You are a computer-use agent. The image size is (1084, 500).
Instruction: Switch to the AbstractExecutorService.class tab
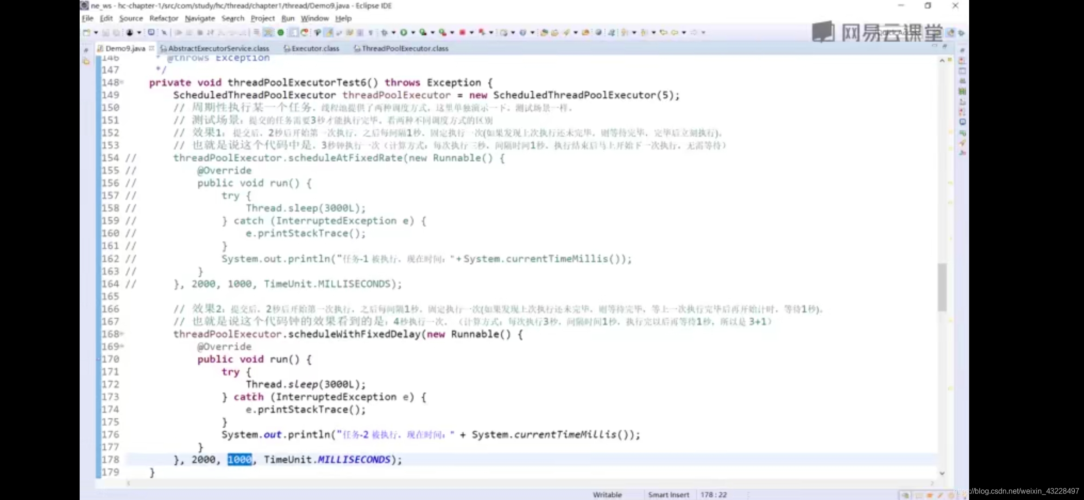(x=214, y=49)
